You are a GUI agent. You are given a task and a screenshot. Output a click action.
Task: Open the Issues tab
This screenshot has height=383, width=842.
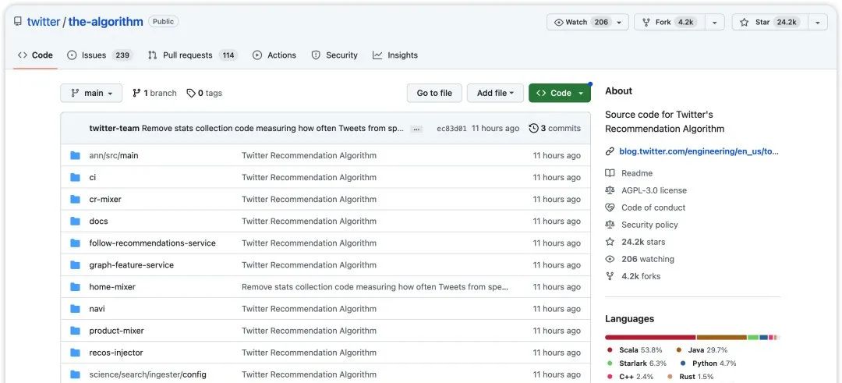pos(99,55)
